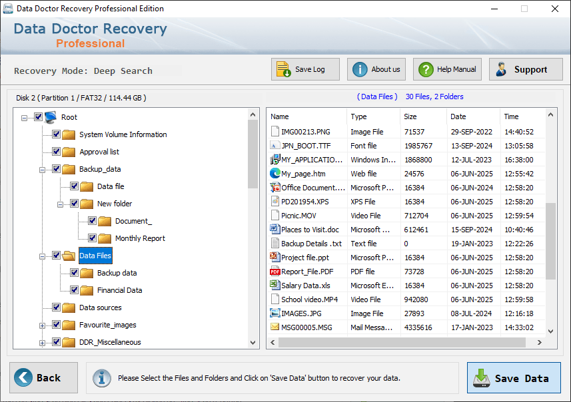
Task: Select the Picnic.MOV file row
Action: tap(406, 216)
